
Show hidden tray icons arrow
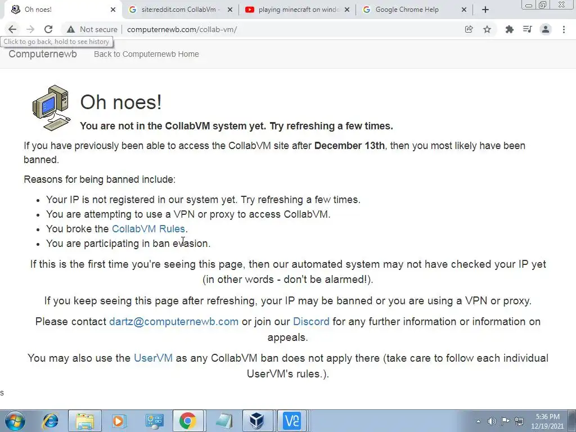(478, 421)
